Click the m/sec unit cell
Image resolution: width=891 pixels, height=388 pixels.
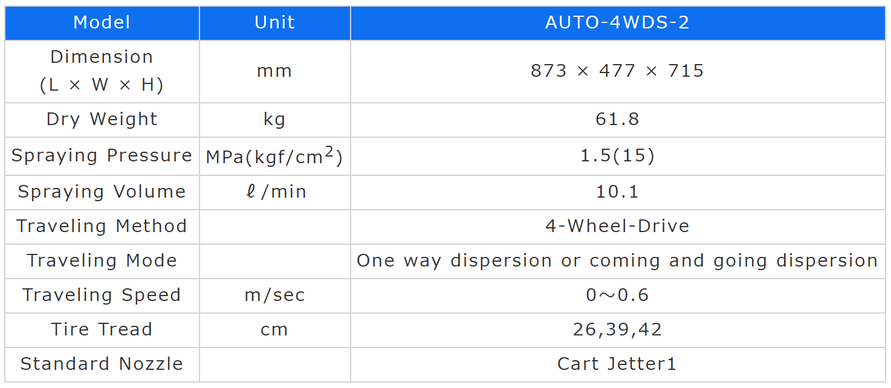pos(274,295)
